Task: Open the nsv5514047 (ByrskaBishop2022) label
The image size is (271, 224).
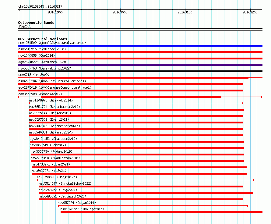Action: click(65, 183)
